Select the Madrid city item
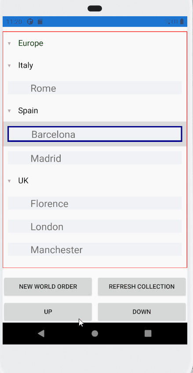The image size is (193, 373). point(95,158)
